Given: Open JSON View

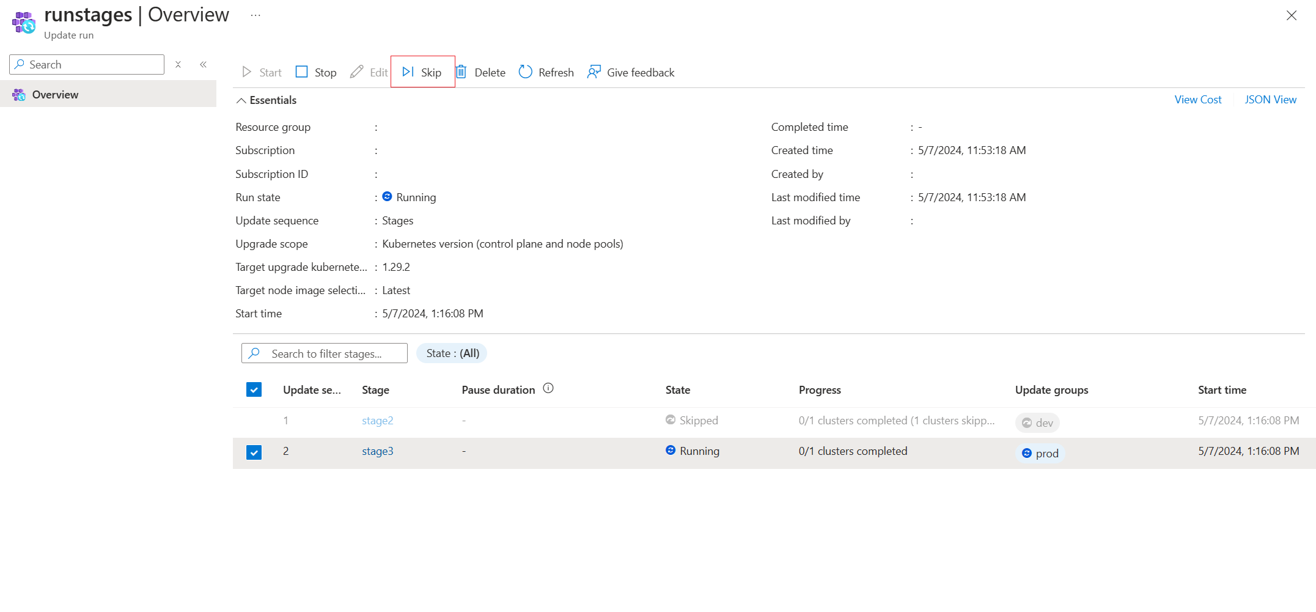Looking at the screenshot, I should [1270, 100].
